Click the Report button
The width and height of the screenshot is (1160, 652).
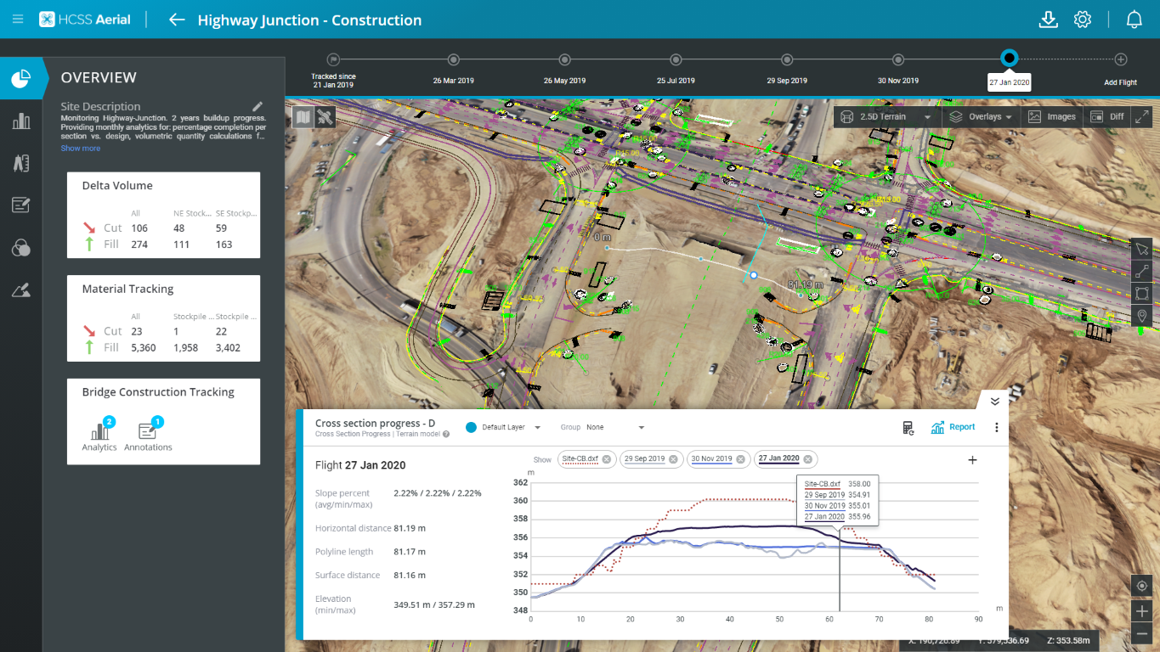(953, 428)
